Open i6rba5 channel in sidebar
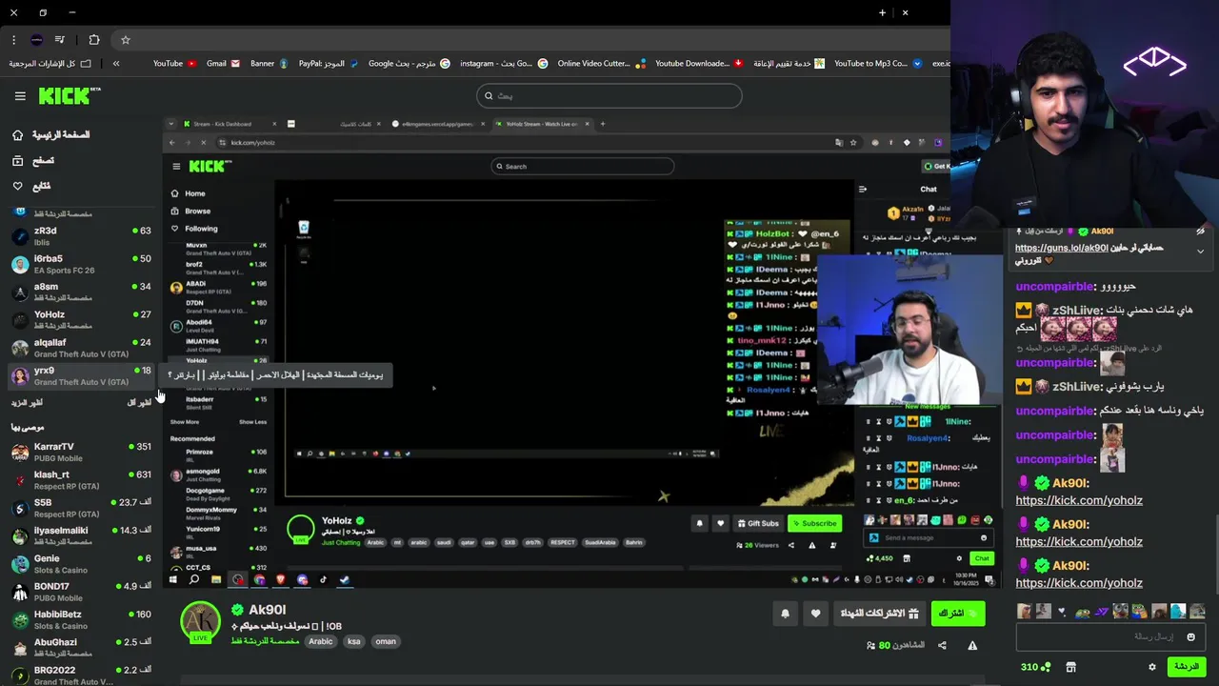1219x686 pixels. 80,264
